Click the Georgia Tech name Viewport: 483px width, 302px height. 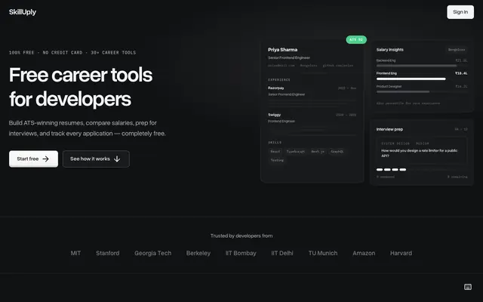click(x=152, y=253)
